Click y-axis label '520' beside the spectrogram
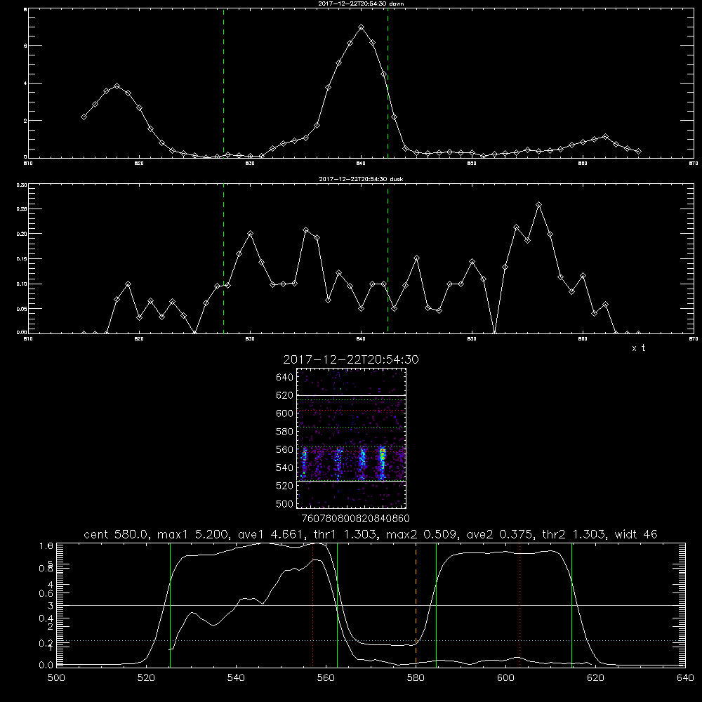The width and height of the screenshot is (702, 702). click(x=285, y=486)
